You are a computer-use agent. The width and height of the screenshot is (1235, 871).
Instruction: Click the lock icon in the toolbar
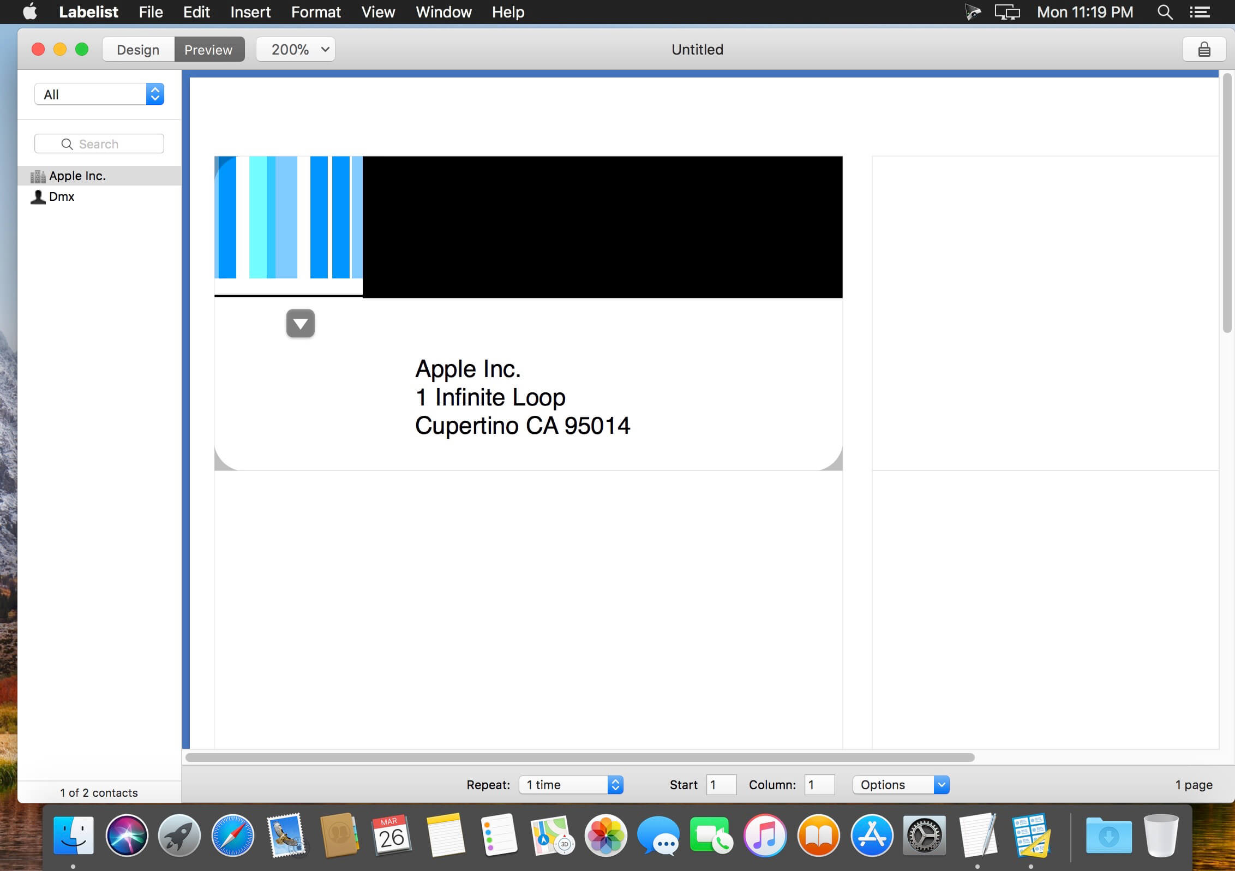point(1204,50)
